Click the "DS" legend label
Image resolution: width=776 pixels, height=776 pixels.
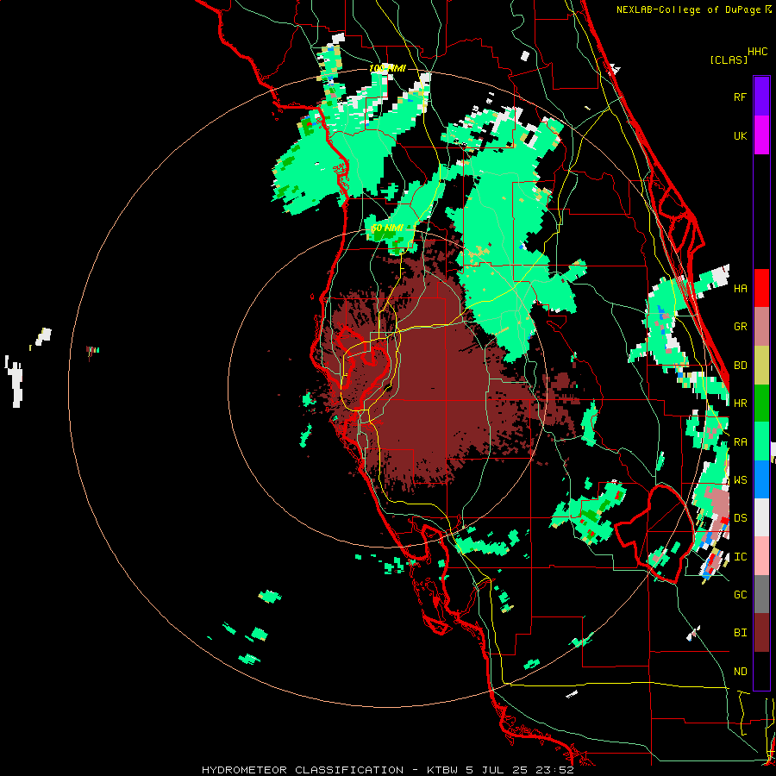coord(740,517)
